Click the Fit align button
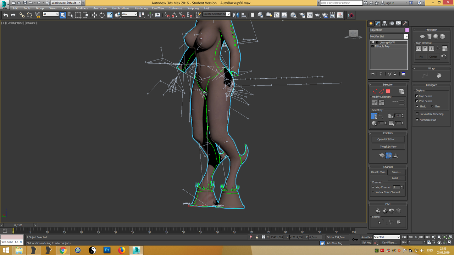 (x=421, y=57)
